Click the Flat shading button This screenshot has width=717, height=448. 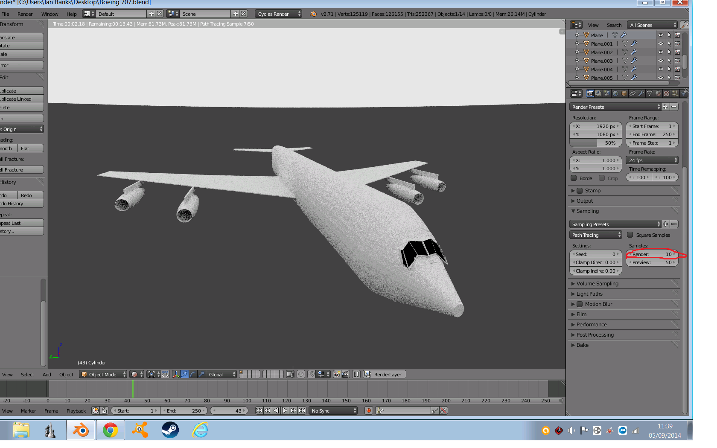coord(31,148)
